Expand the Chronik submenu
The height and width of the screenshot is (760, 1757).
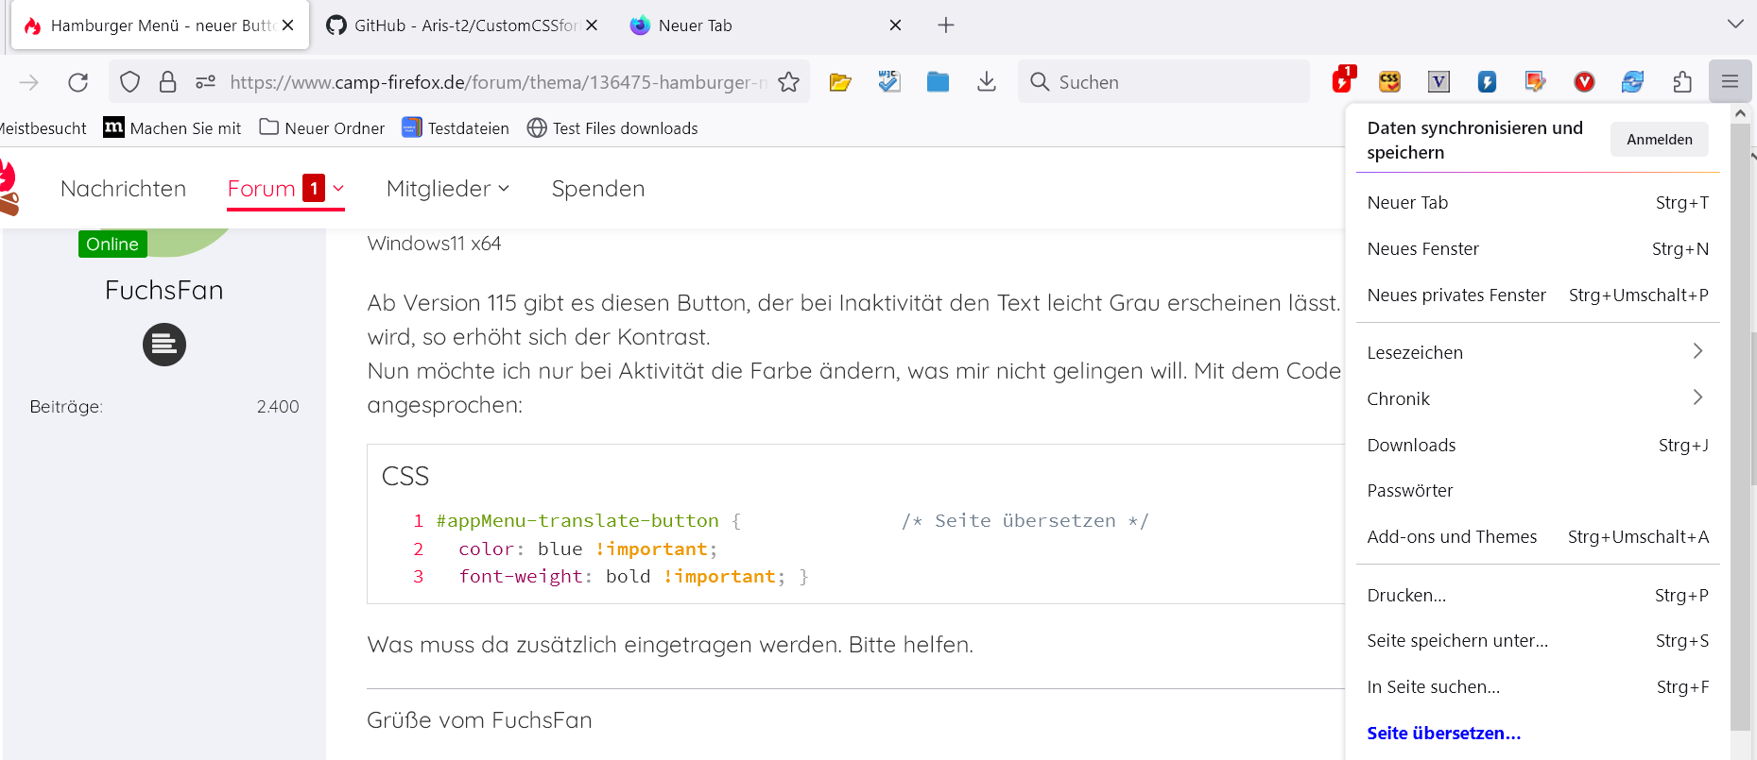(1537, 398)
